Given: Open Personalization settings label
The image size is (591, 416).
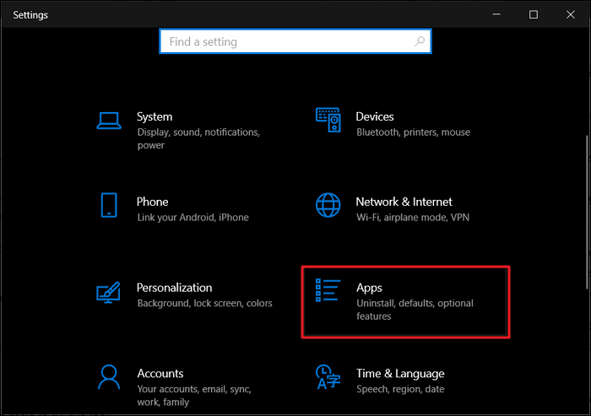Looking at the screenshot, I should coord(175,288).
